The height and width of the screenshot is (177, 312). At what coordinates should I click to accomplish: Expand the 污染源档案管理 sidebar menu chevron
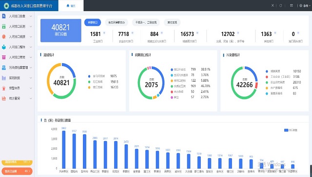pos(31,68)
